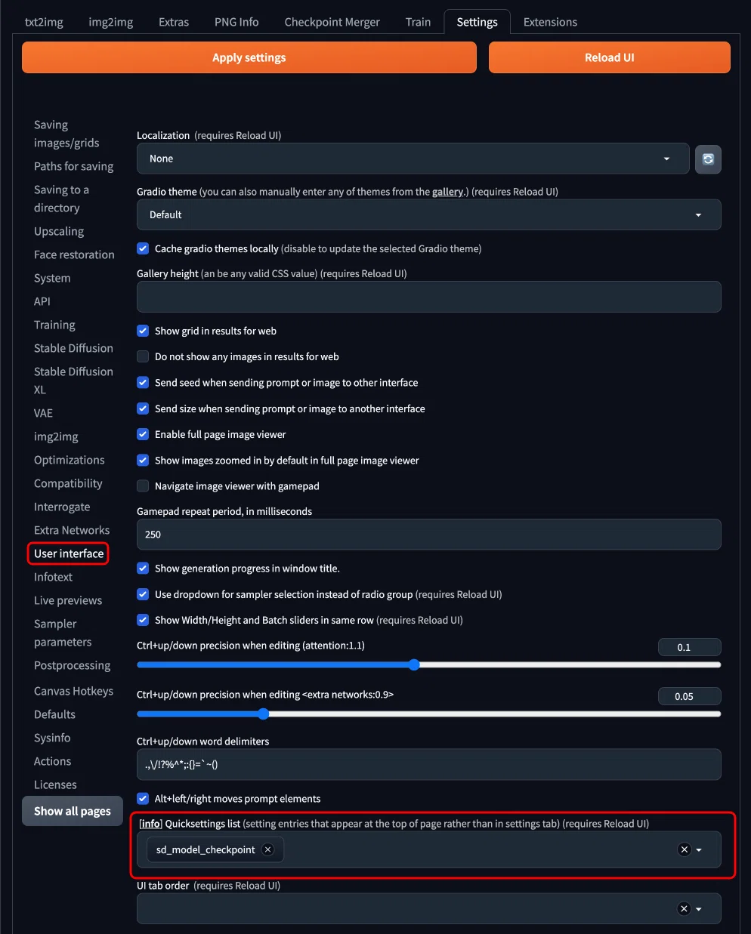The width and height of the screenshot is (751, 934).
Task: Toggle Alt+left/right moves prompt elements
Action: tap(143, 799)
